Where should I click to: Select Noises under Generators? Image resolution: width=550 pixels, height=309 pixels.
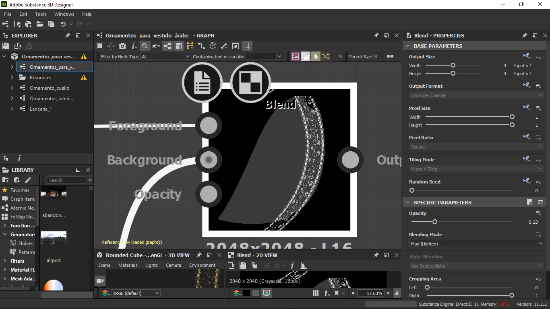pos(25,243)
